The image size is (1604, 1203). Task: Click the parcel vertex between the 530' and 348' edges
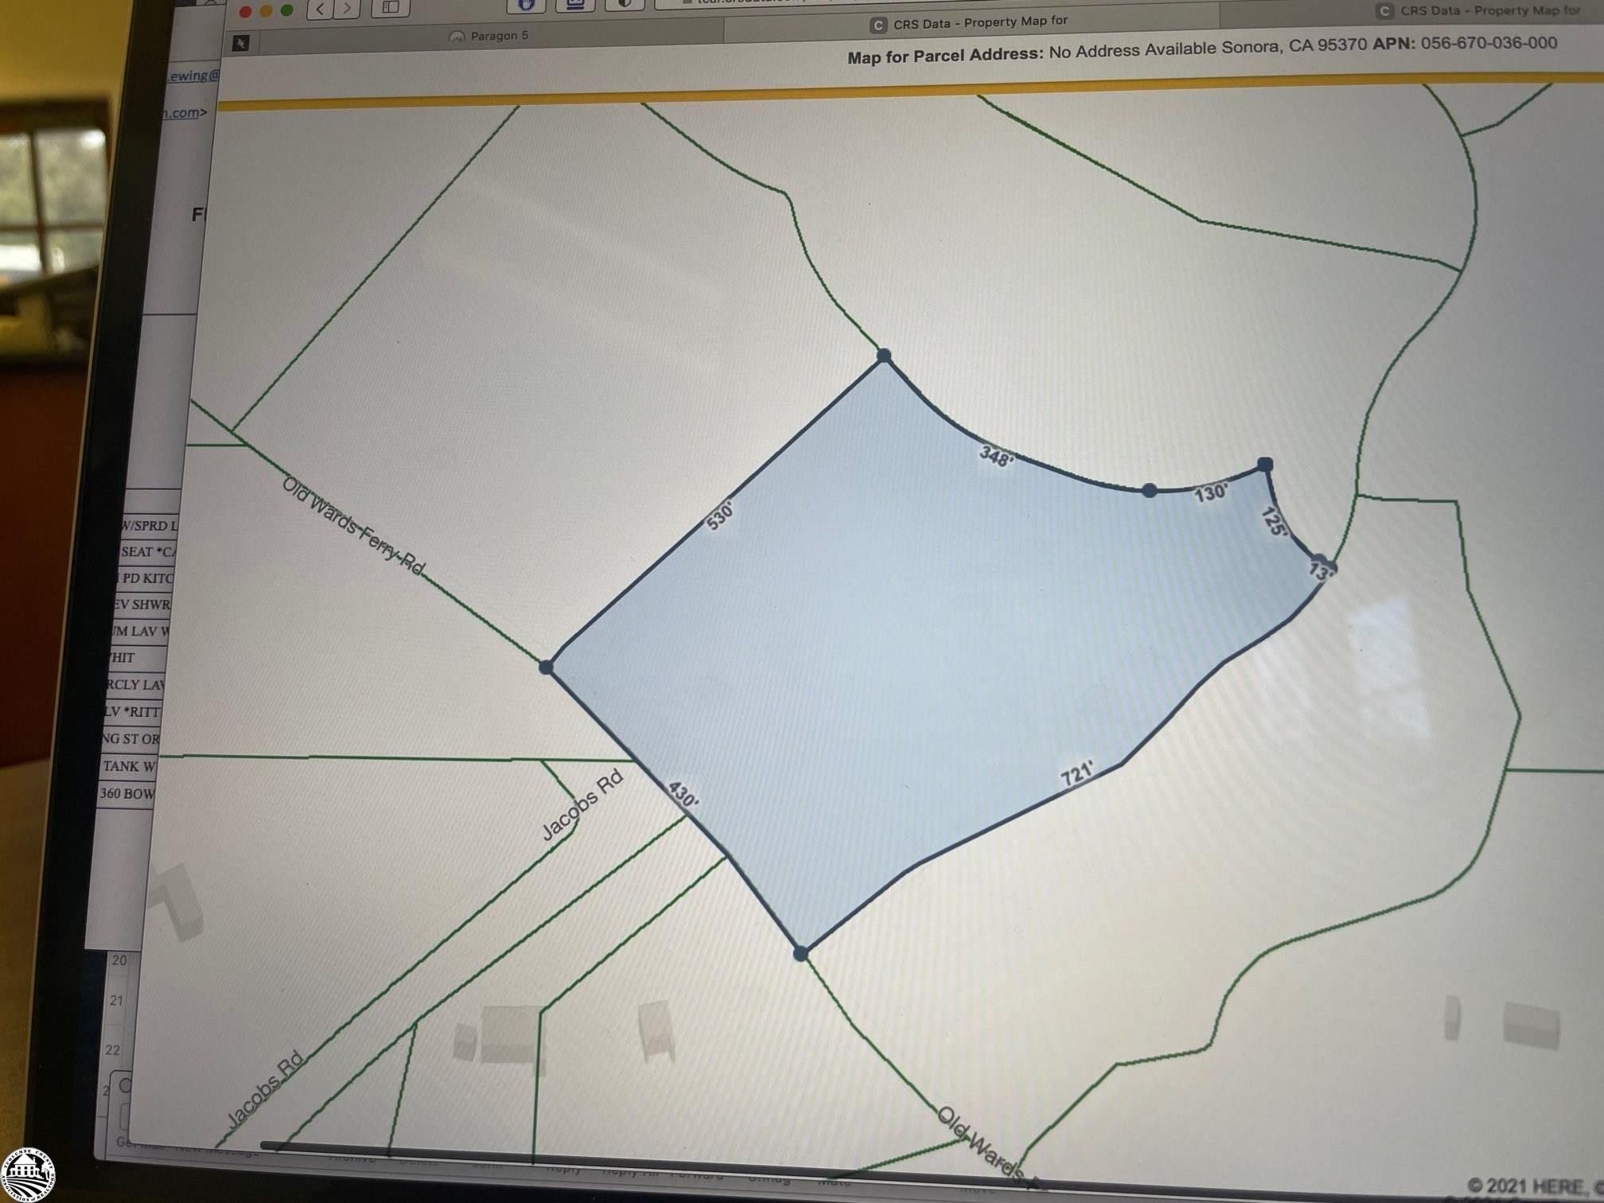tap(884, 356)
